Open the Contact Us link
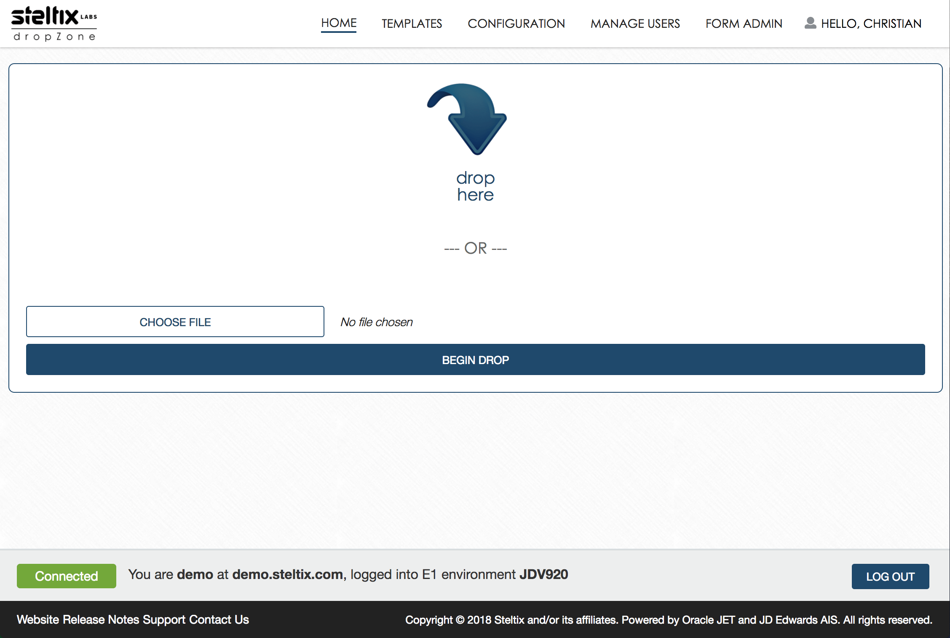The height and width of the screenshot is (638, 950). [x=219, y=619]
